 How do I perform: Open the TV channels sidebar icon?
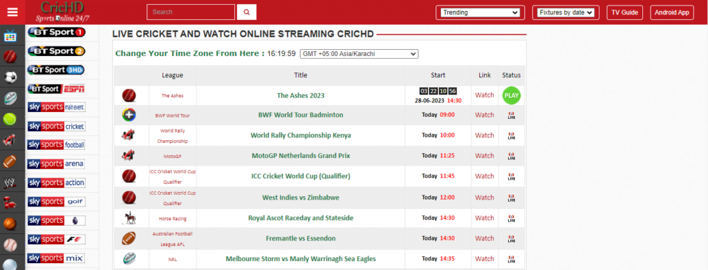click(10, 36)
